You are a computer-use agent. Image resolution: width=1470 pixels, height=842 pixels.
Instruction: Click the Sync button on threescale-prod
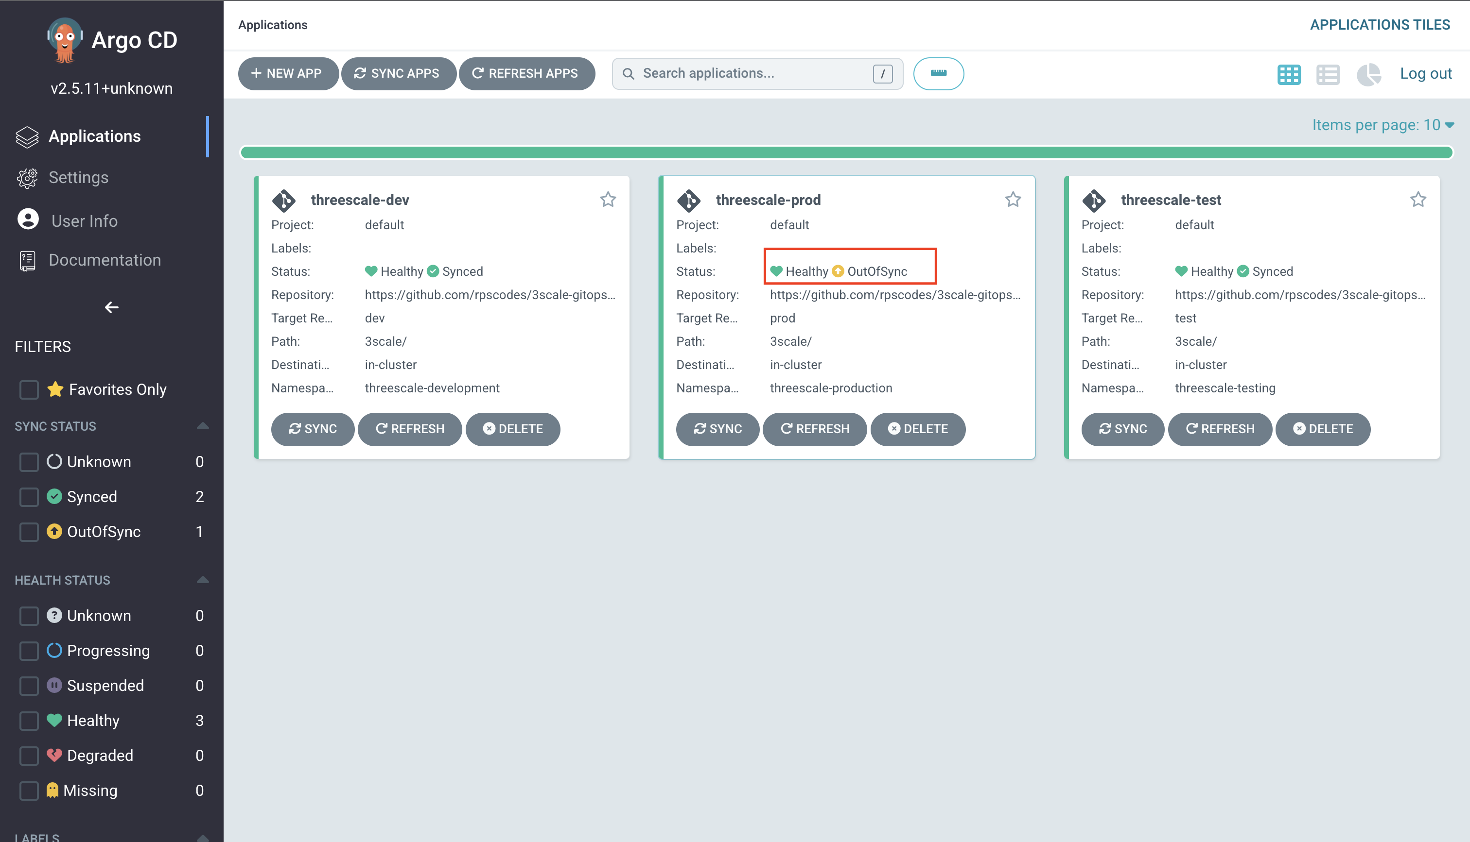point(717,428)
